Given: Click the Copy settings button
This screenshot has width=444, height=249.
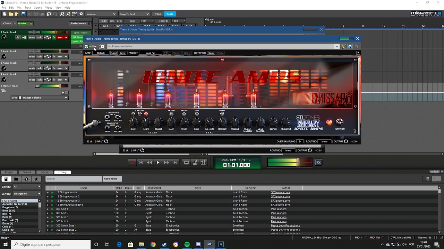Looking at the screenshot, I should click(x=211, y=53).
